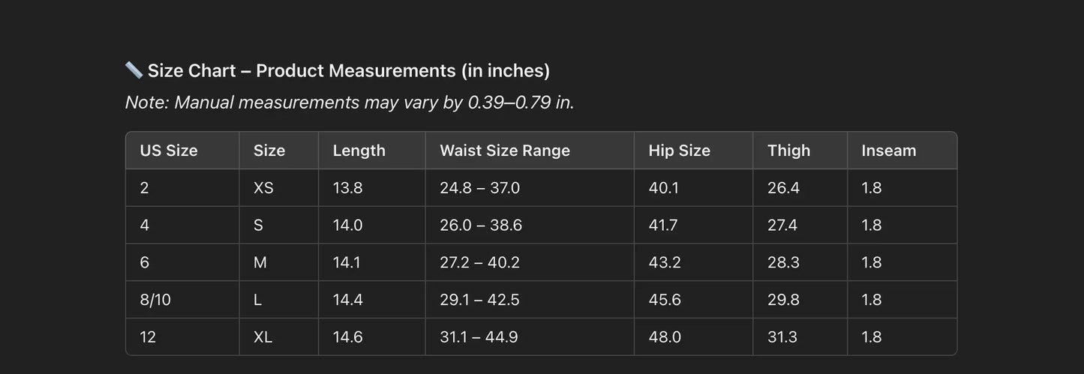The image size is (1084, 374).
Task: Click the ruler icon beside Size Chart
Action: coord(134,70)
